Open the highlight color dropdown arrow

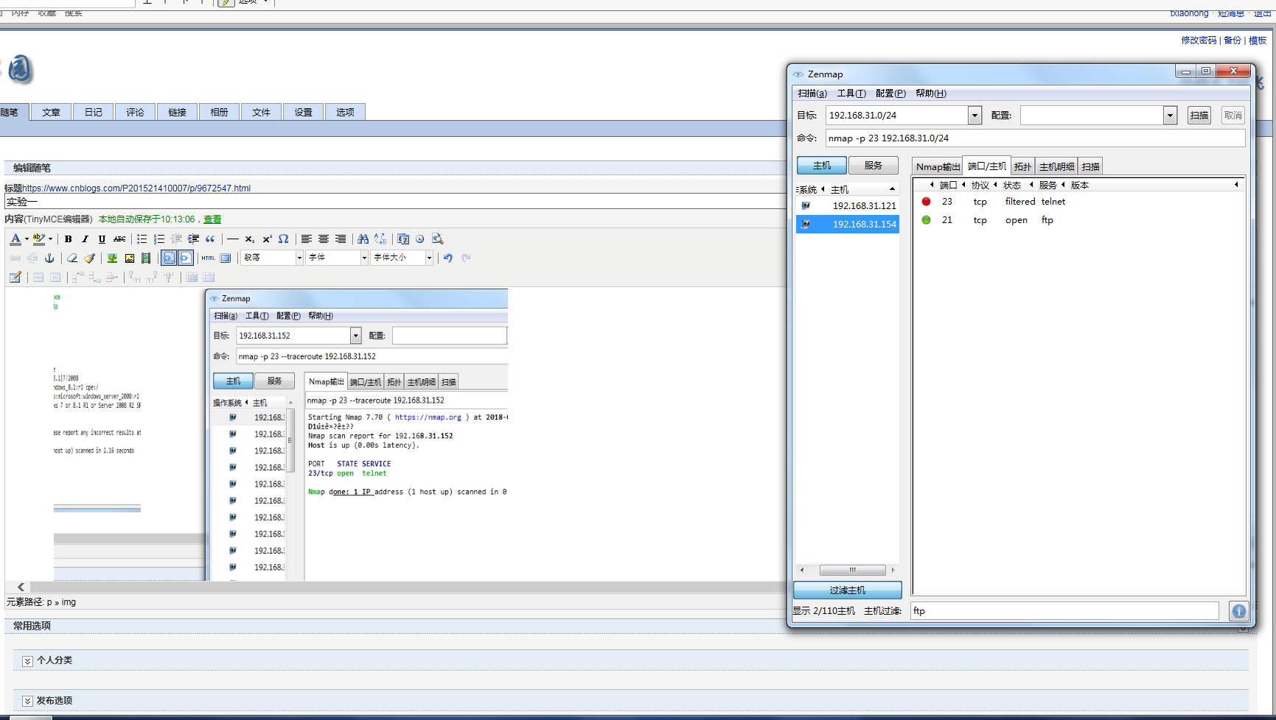pyautogui.click(x=51, y=239)
